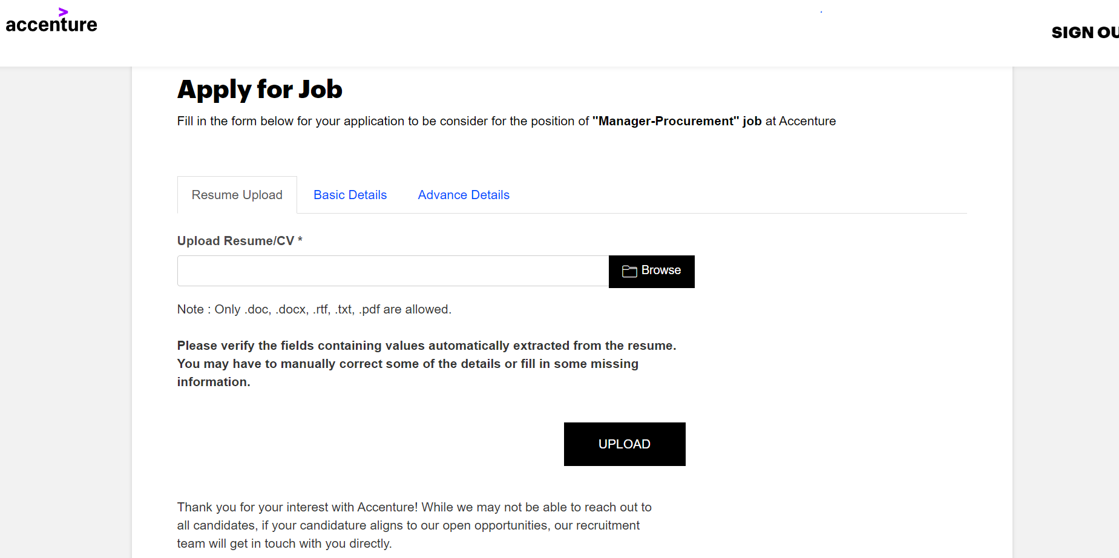The height and width of the screenshot is (558, 1119).
Task: Select the "Manager-Procurement" job title text
Action: [666, 121]
